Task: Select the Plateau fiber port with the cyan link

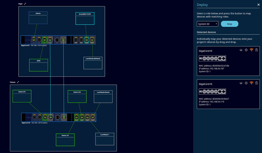Action: tap(64, 118)
